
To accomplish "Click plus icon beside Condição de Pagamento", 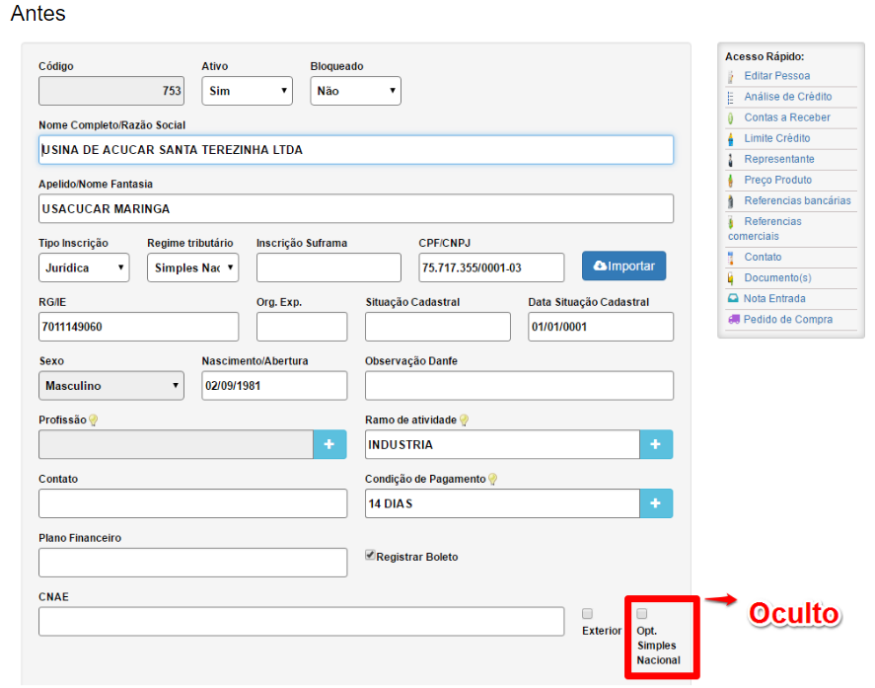I will tap(656, 503).
